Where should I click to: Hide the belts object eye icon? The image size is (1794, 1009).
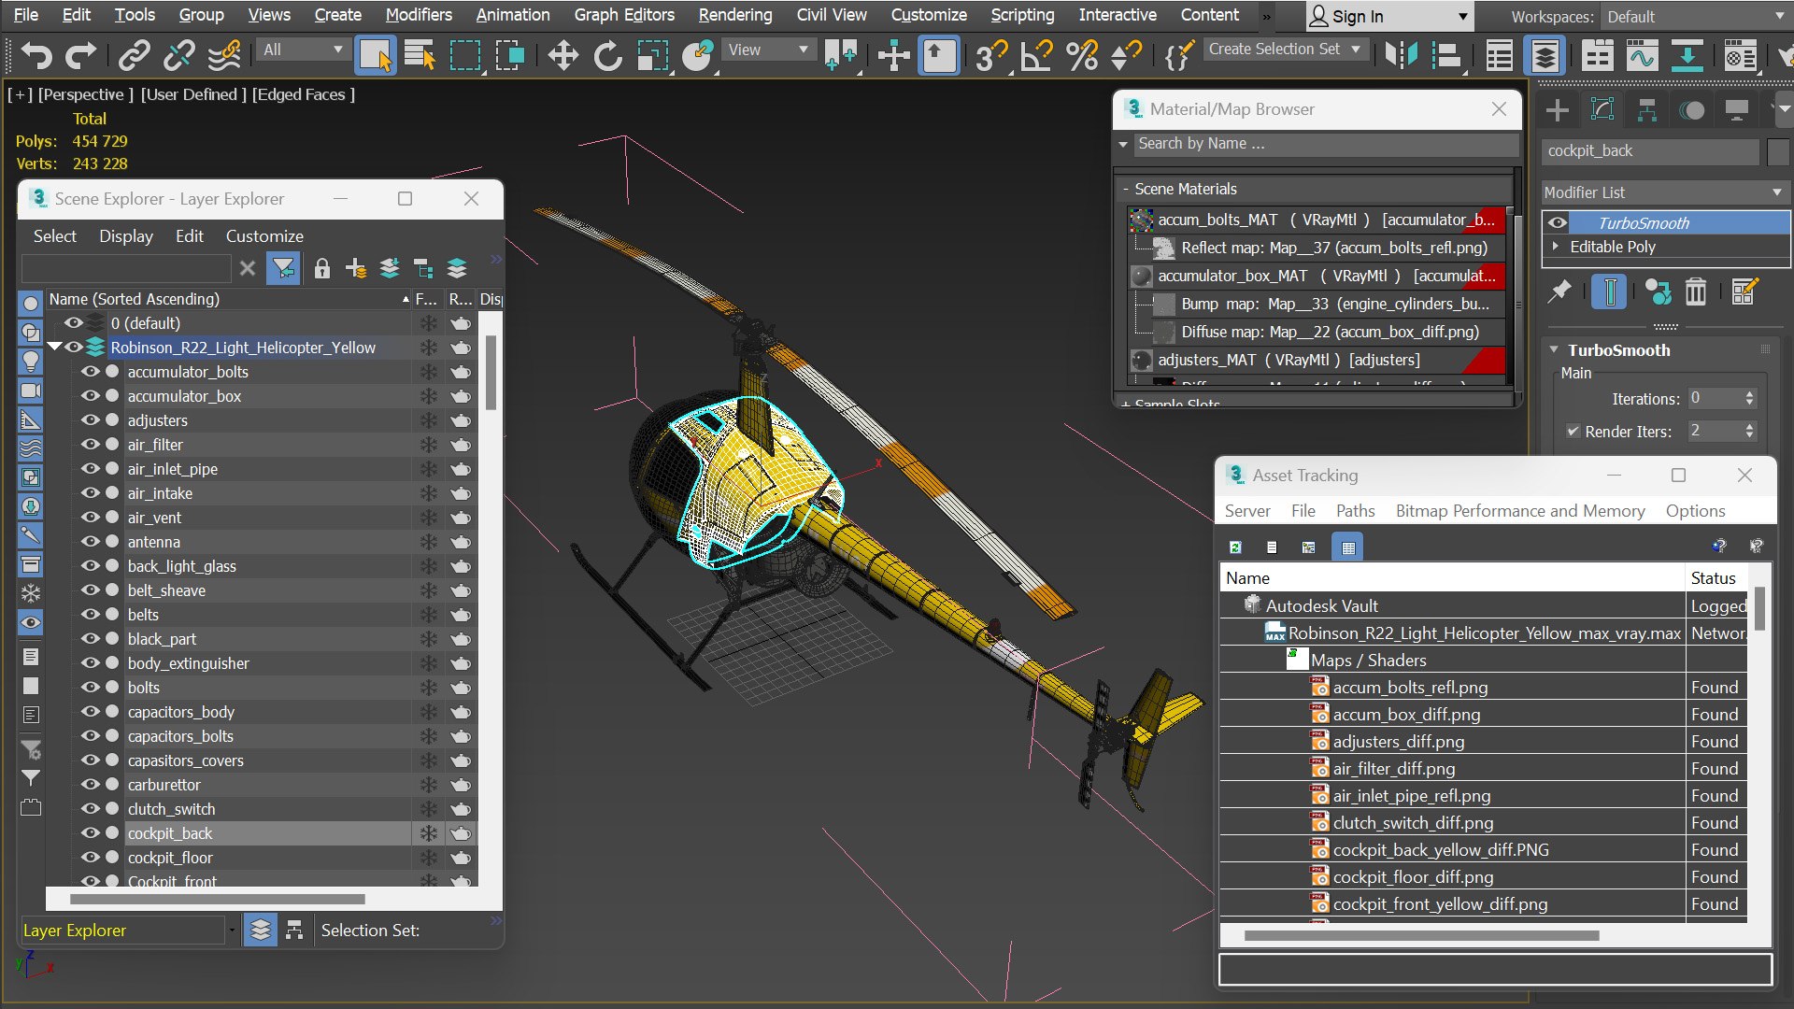(91, 615)
